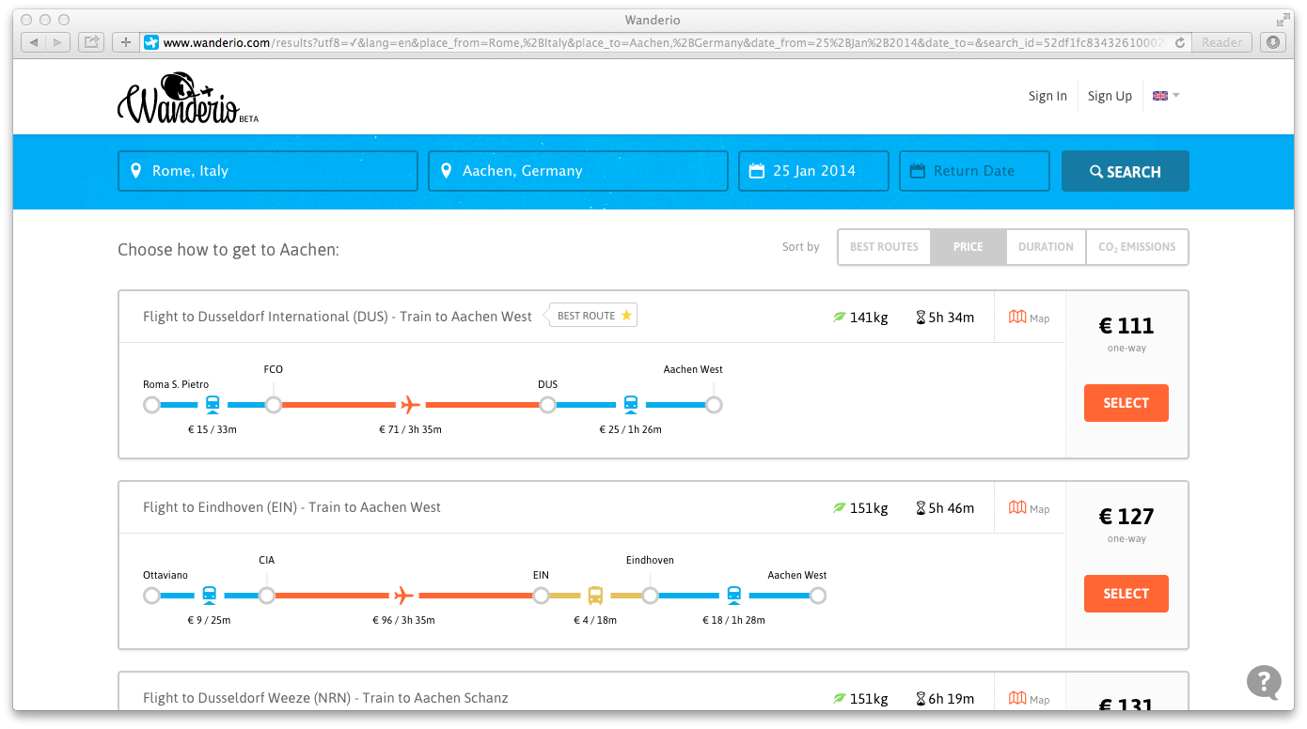Click the train icon from Ottaviano
The width and height of the screenshot is (1307, 729).
point(209,595)
